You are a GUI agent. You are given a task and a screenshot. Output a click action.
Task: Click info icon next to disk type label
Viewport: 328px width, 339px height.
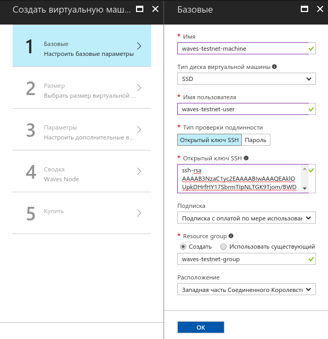[275, 67]
